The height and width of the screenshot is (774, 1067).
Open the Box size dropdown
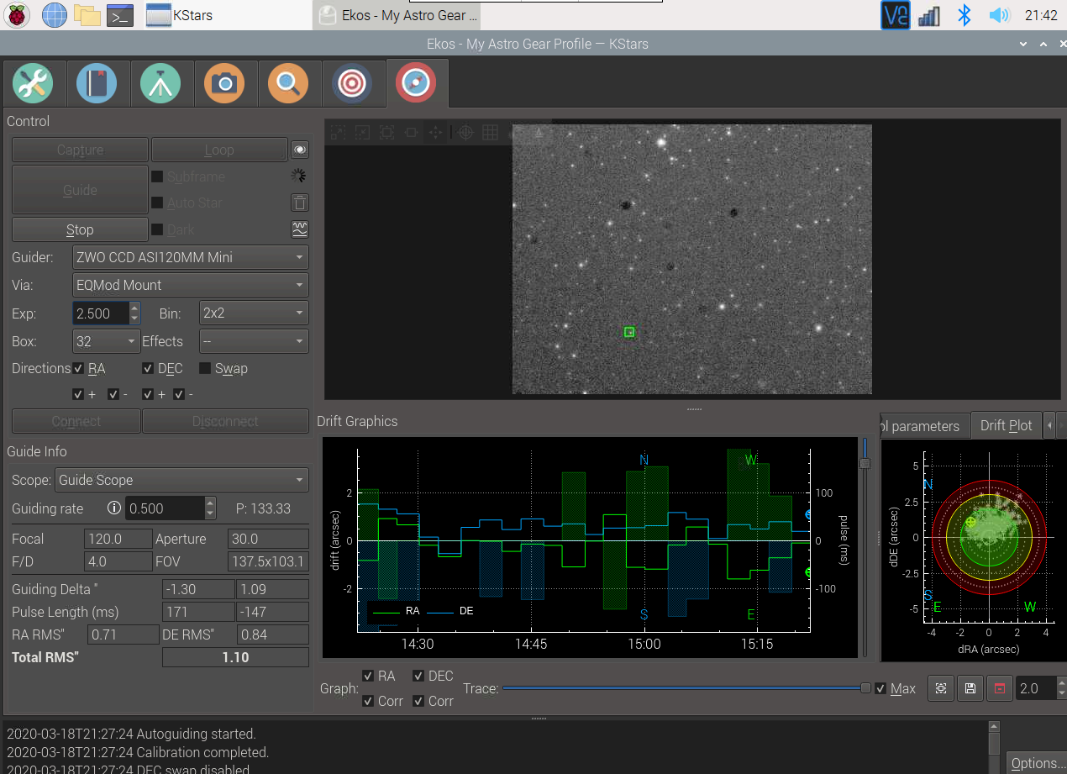click(x=106, y=341)
